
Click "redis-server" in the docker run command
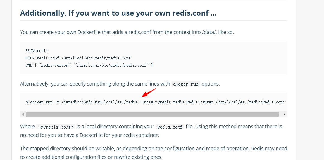point(200,102)
